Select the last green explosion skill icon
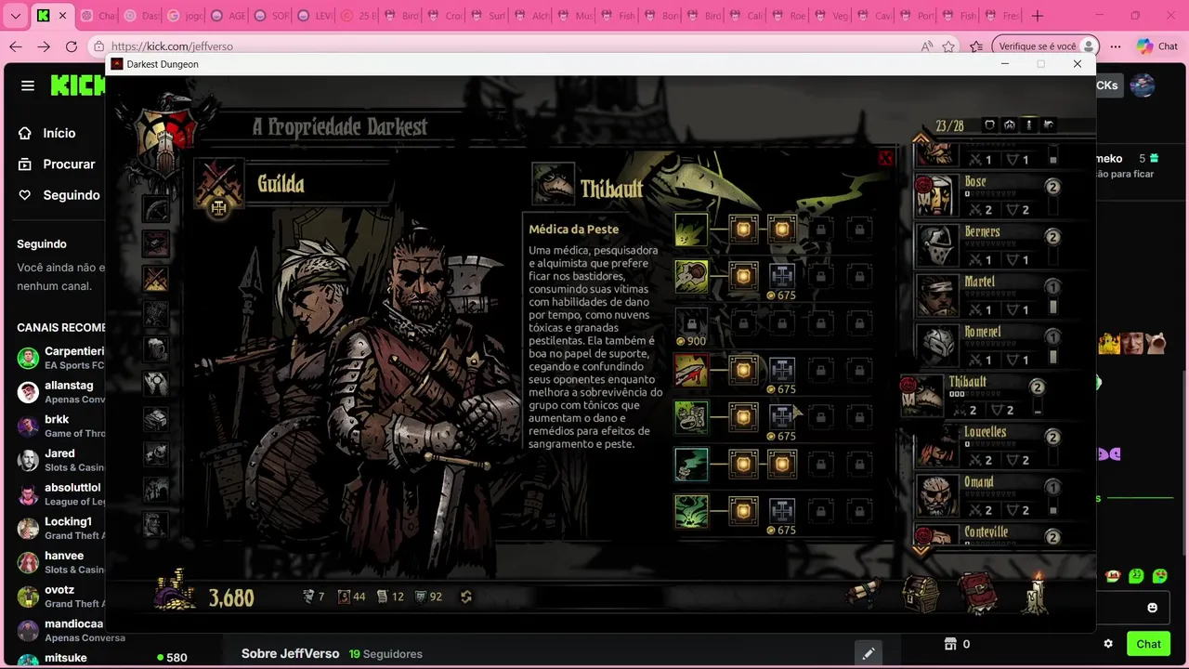The height and width of the screenshot is (669, 1189). (x=691, y=511)
